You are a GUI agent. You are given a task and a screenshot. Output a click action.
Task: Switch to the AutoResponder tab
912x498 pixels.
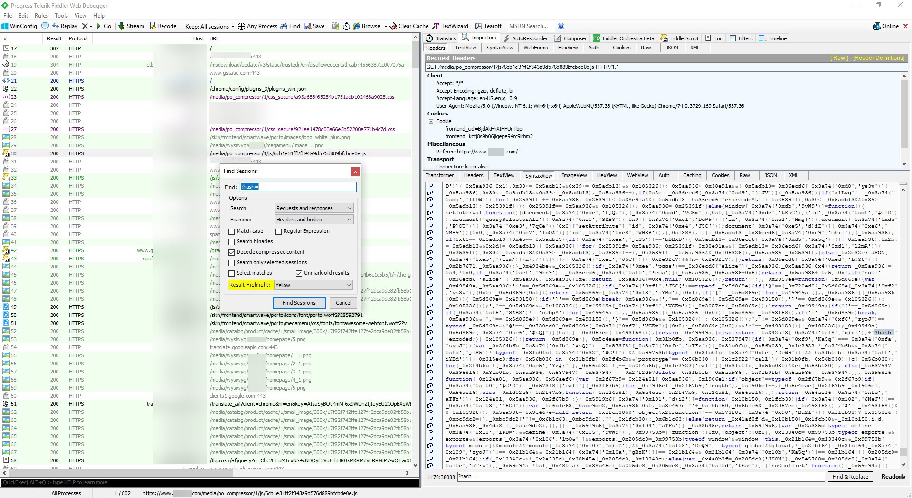coord(525,38)
